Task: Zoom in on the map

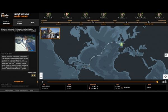Action: pos(41,74)
